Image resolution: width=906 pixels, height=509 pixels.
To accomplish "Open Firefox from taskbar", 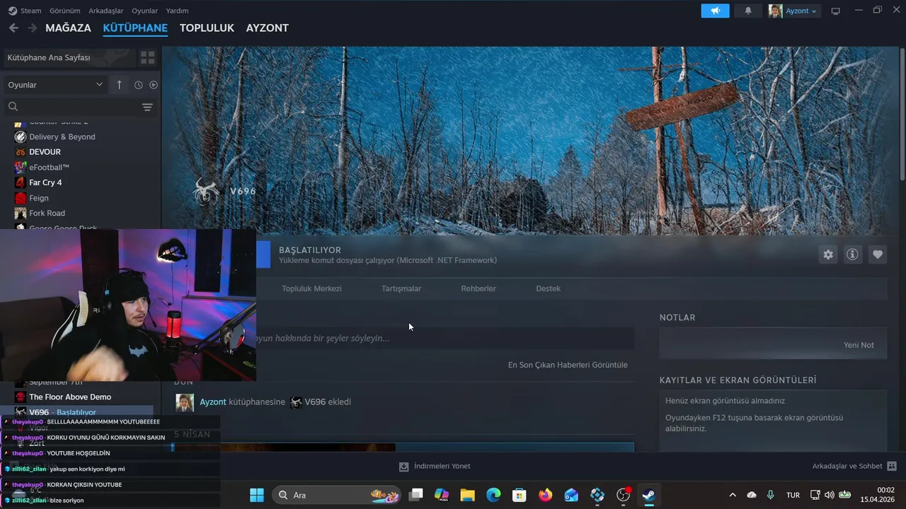I will pyautogui.click(x=545, y=495).
